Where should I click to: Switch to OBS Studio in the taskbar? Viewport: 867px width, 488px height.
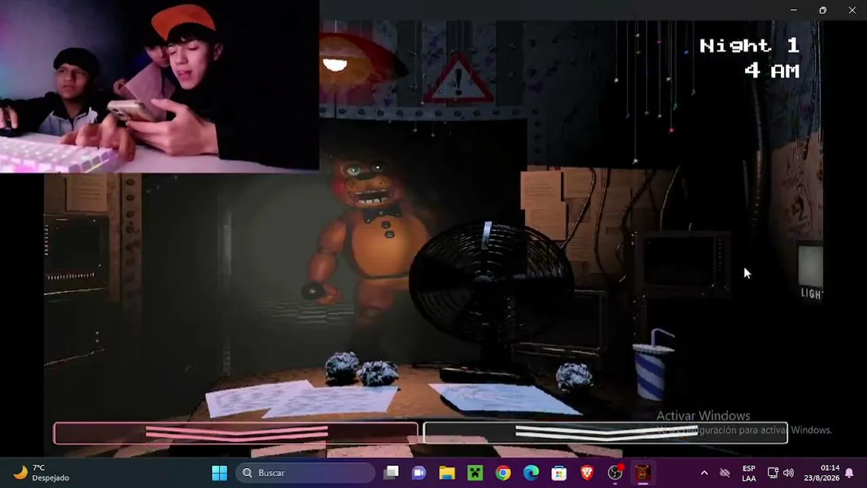pyautogui.click(x=615, y=473)
